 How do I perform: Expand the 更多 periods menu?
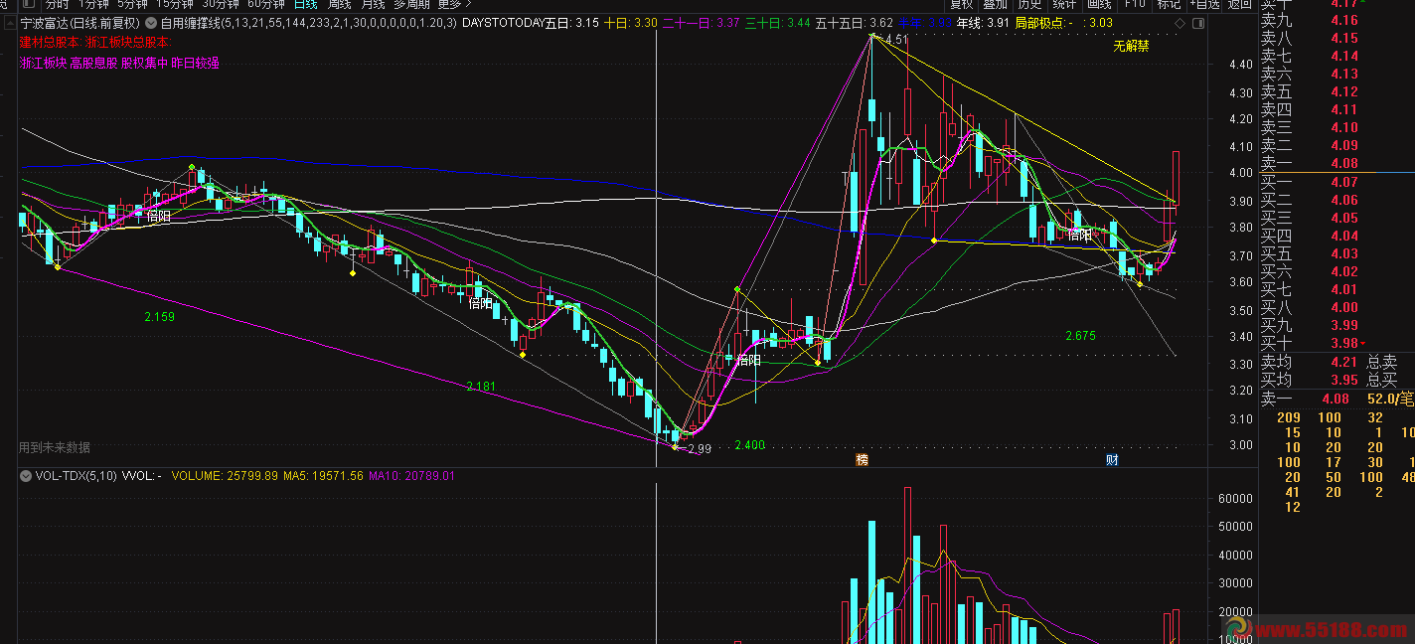click(454, 4)
